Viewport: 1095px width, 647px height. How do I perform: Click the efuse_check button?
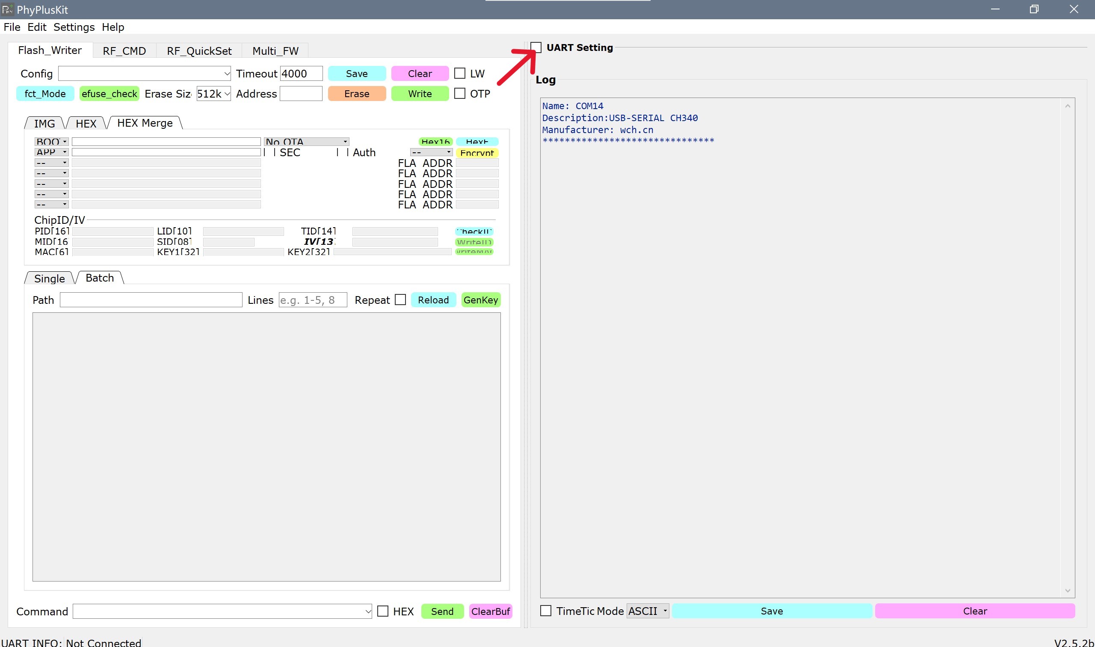(109, 93)
